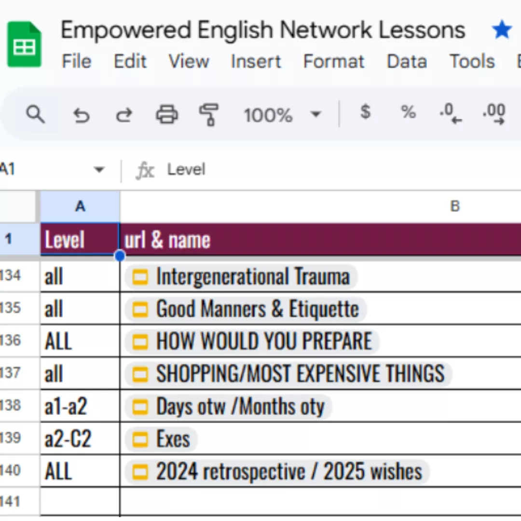Click the Google Sheets home icon

pos(24,44)
